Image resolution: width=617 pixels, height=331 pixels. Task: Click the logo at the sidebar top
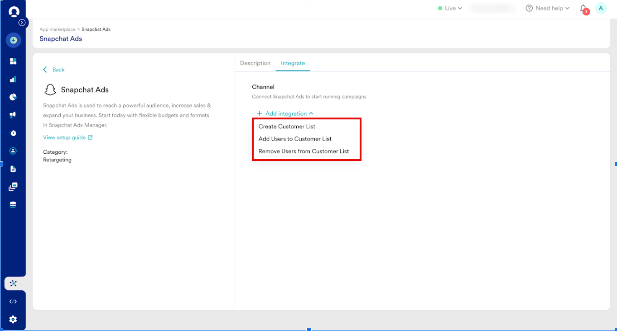pyautogui.click(x=14, y=12)
